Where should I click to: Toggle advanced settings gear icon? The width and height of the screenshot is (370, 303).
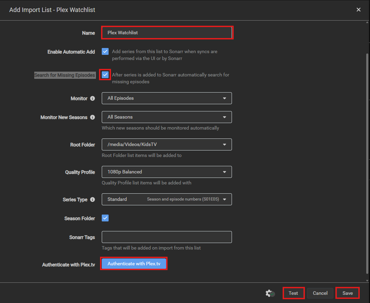click(270, 293)
